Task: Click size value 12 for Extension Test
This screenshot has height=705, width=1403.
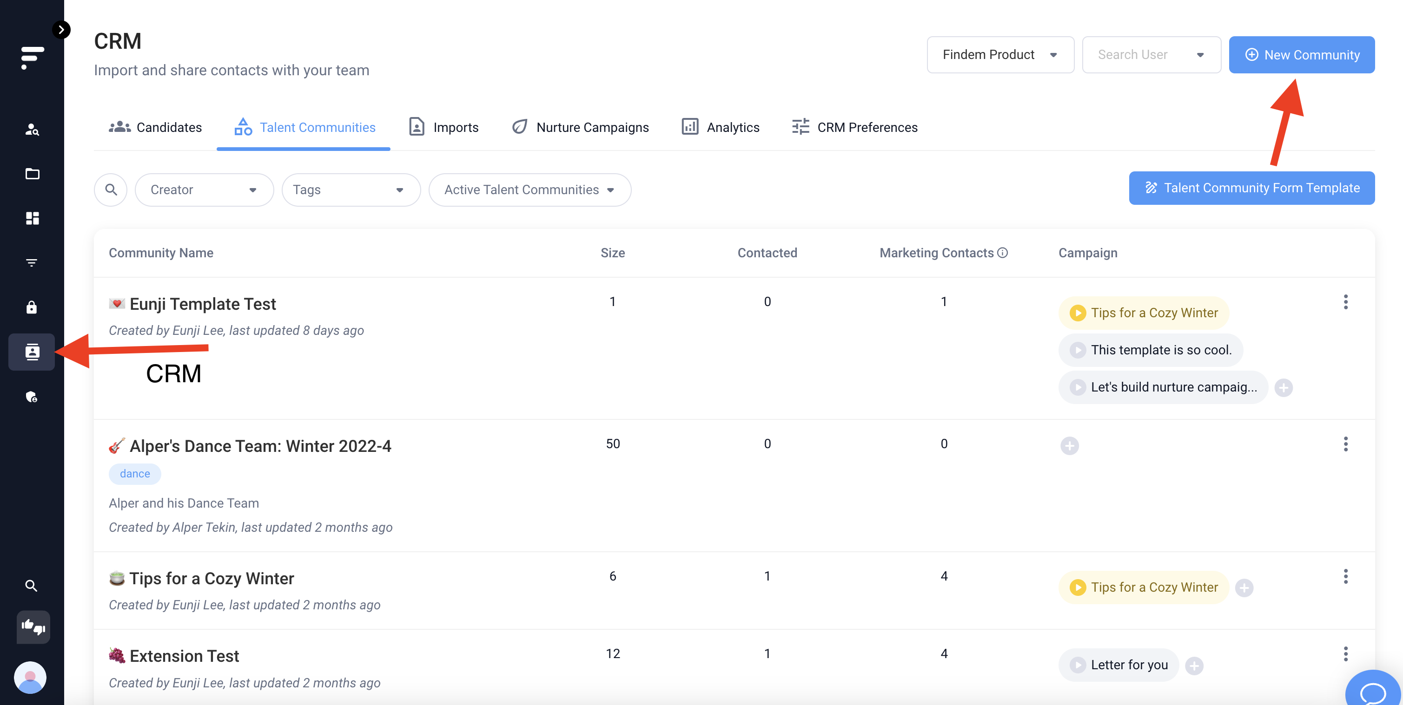Action: tap(613, 654)
